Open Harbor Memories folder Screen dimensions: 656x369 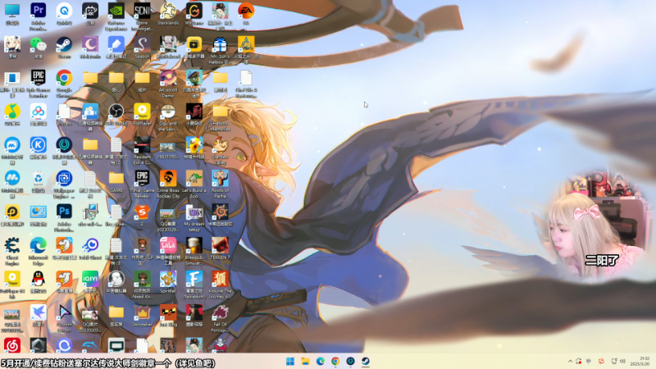point(220,117)
